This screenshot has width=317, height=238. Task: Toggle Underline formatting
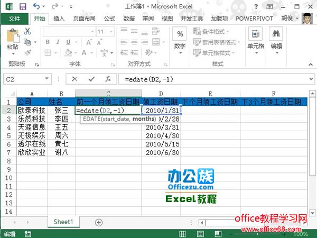68,42
